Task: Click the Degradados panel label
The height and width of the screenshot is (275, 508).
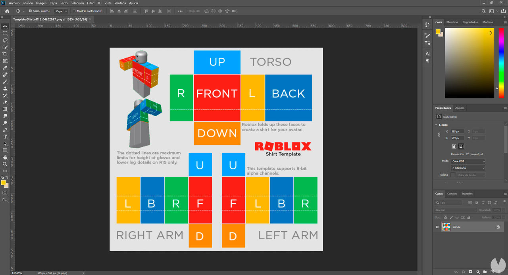Action: [470, 22]
